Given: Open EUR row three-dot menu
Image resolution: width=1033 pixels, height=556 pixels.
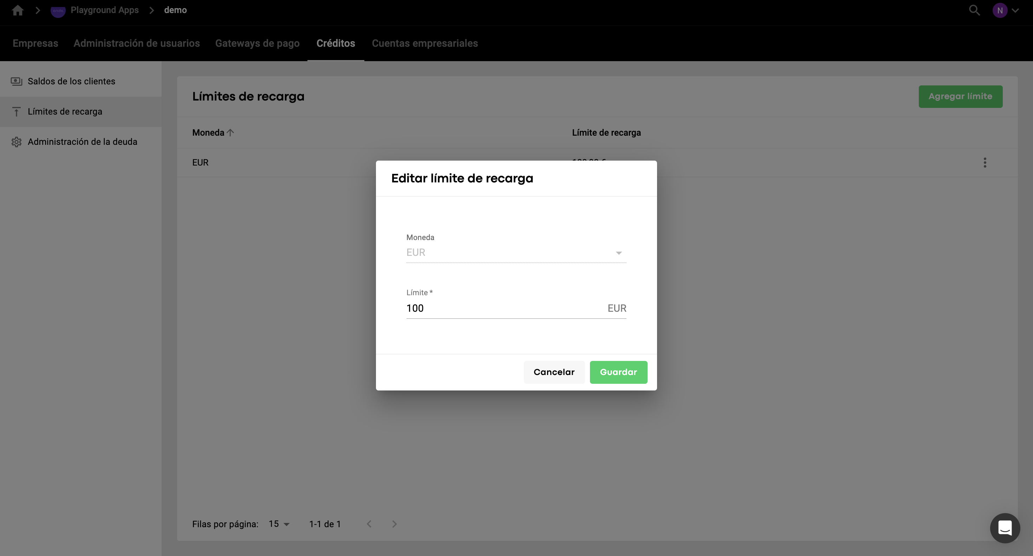Looking at the screenshot, I should pyautogui.click(x=985, y=162).
